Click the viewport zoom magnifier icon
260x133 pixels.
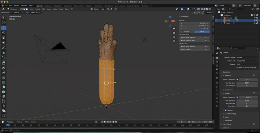pyautogui.click(x=174, y=28)
